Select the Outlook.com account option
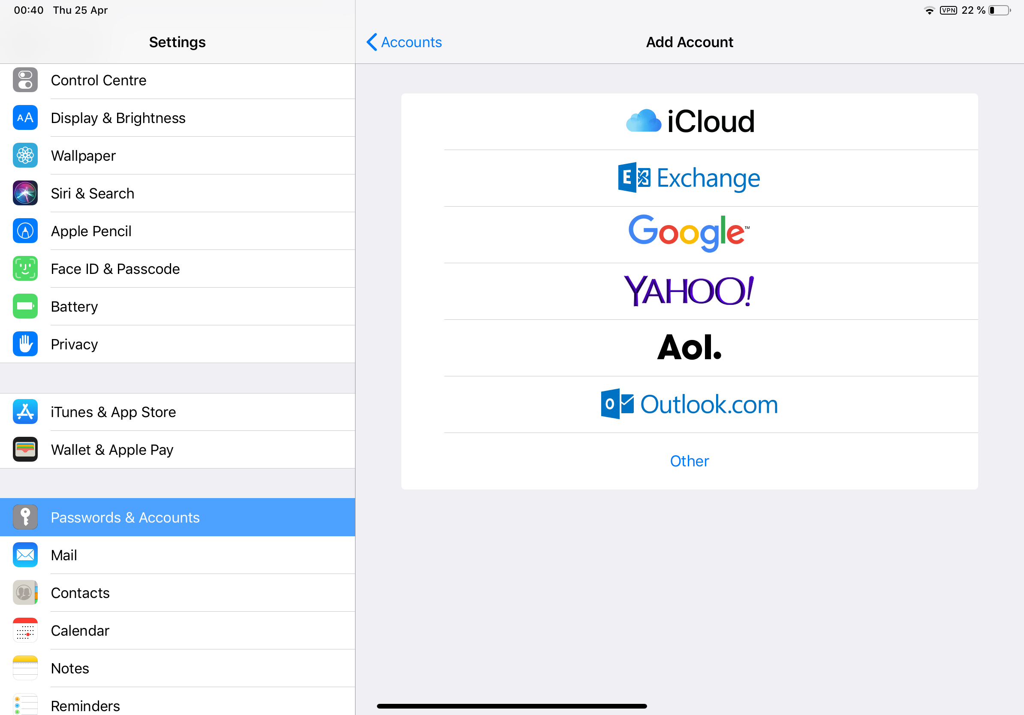This screenshot has width=1024, height=715. click(690, 404)
